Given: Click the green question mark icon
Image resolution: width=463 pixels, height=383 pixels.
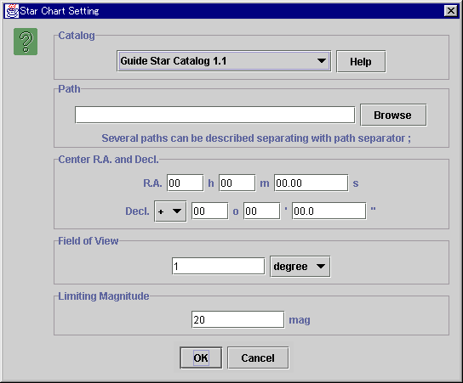Looking at the screenshot, I should [26, 42].
